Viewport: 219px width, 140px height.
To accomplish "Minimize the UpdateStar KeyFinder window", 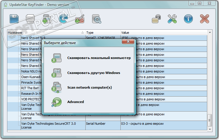I will [x=192, y=3].
